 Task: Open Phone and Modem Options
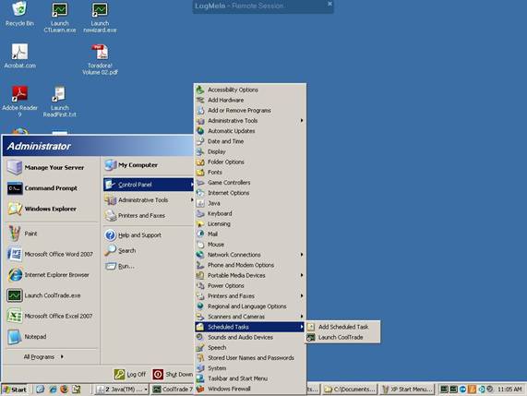tap(250, 265)
